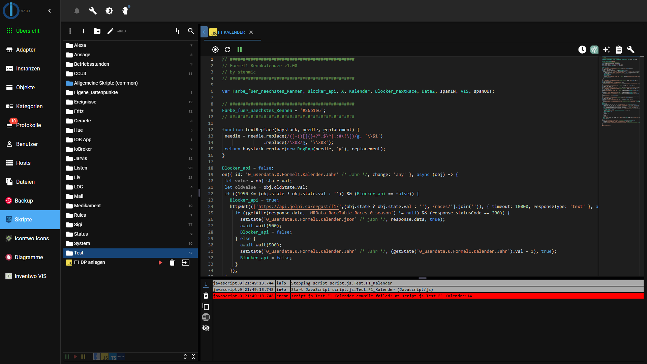Toggle the TS script type filter

[x=113, y=357]
